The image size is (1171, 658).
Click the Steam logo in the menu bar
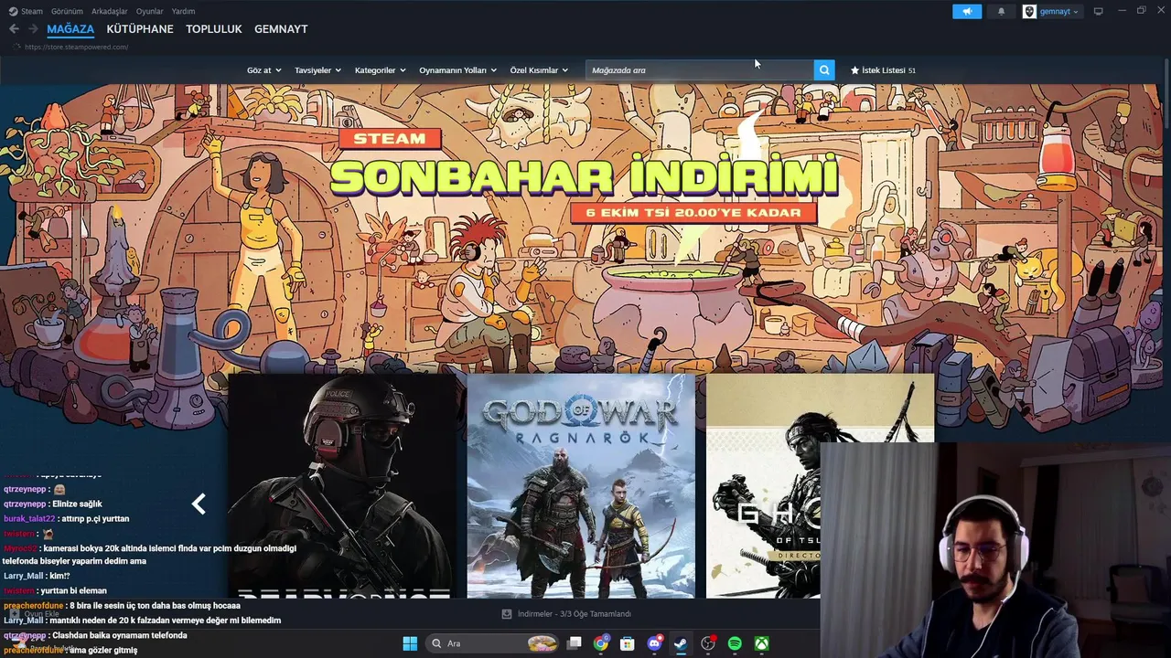[x=13, y=11]
